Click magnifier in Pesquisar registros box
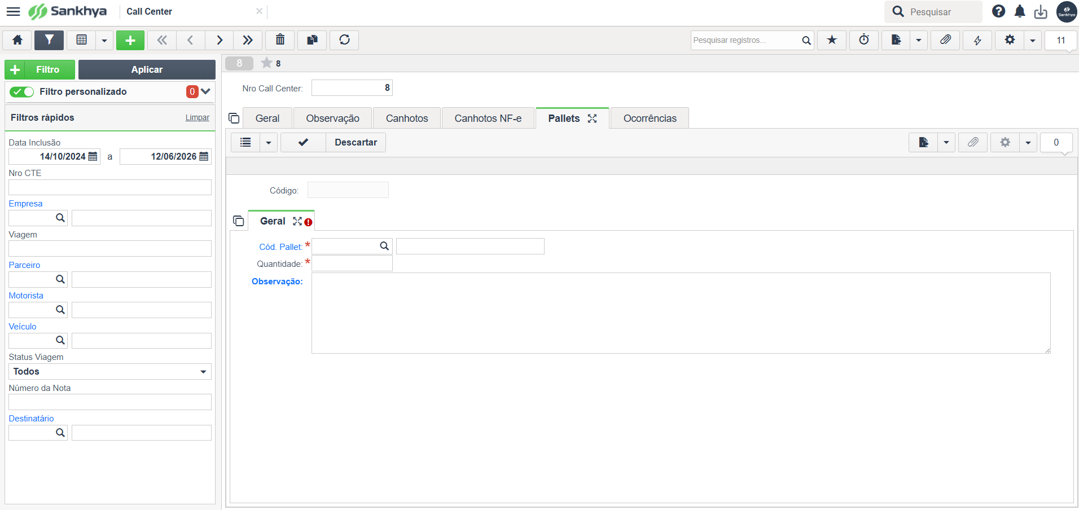The height and width of the screenshot is (510, 1079). [806, 40]
